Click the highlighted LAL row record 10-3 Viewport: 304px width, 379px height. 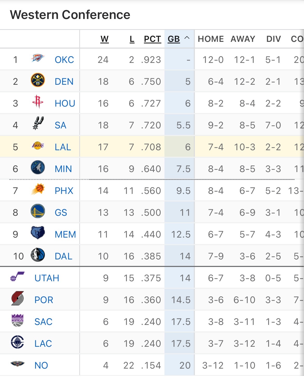(x=244, y=147)
